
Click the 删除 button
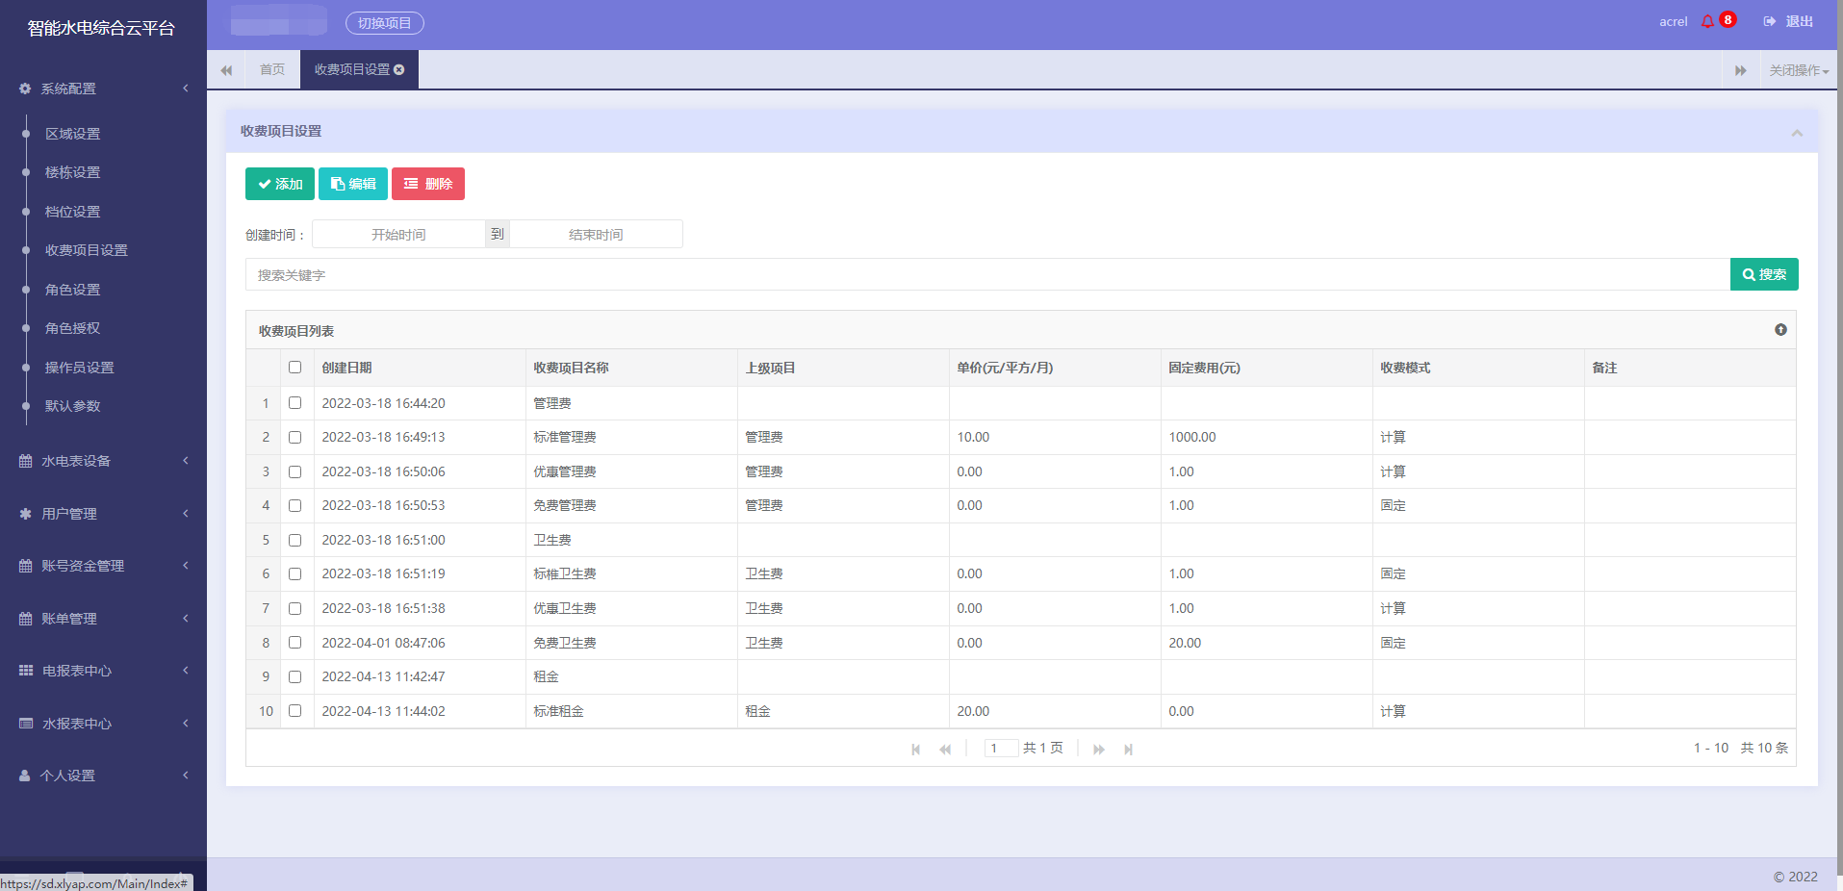(428, 184)
